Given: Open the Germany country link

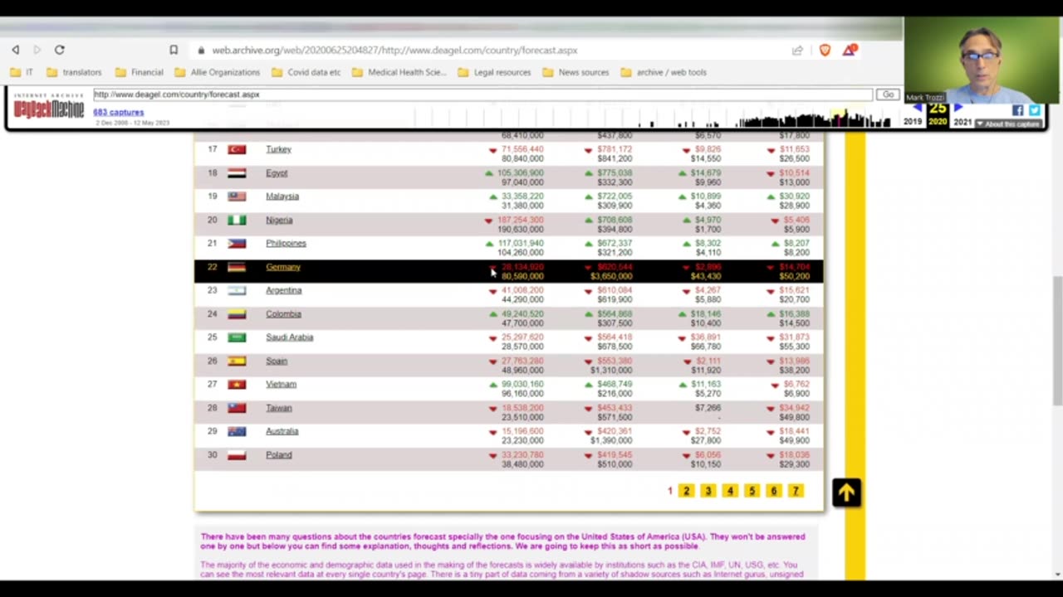Looking at the screenshot, I should (x=282, y=267).
